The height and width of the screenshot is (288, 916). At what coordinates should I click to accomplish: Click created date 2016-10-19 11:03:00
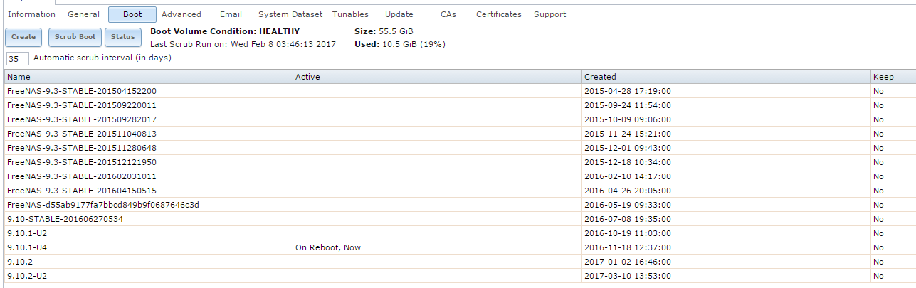(628, 233)
